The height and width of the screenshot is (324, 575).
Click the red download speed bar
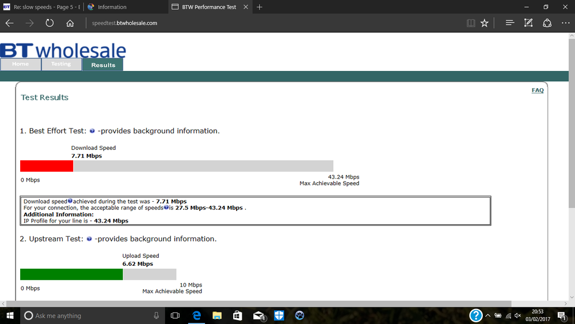tap(47, 166)
